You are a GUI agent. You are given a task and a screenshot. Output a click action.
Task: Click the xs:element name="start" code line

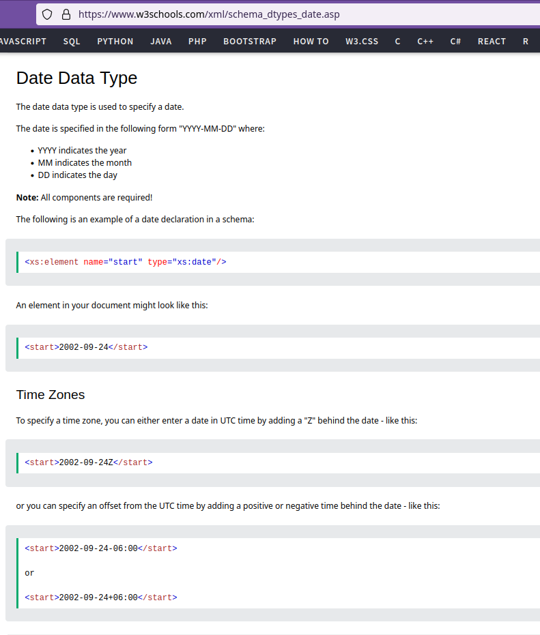tap(126, 262)
